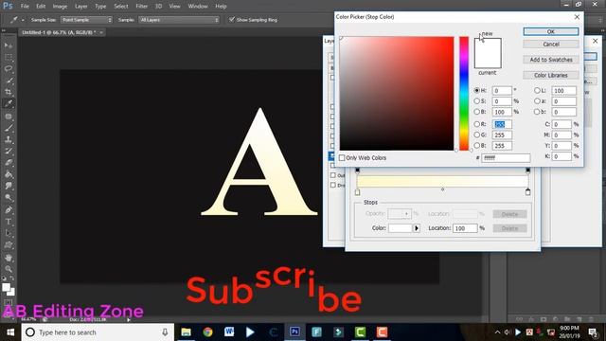Open Color Libraries

pyautogui.click(x=551, y=75)
